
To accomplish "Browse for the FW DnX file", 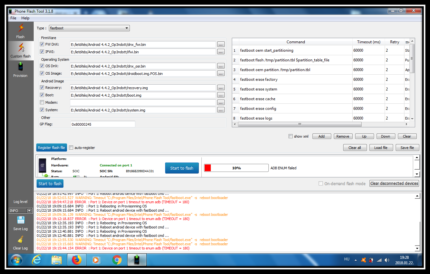I will [221, 44].
